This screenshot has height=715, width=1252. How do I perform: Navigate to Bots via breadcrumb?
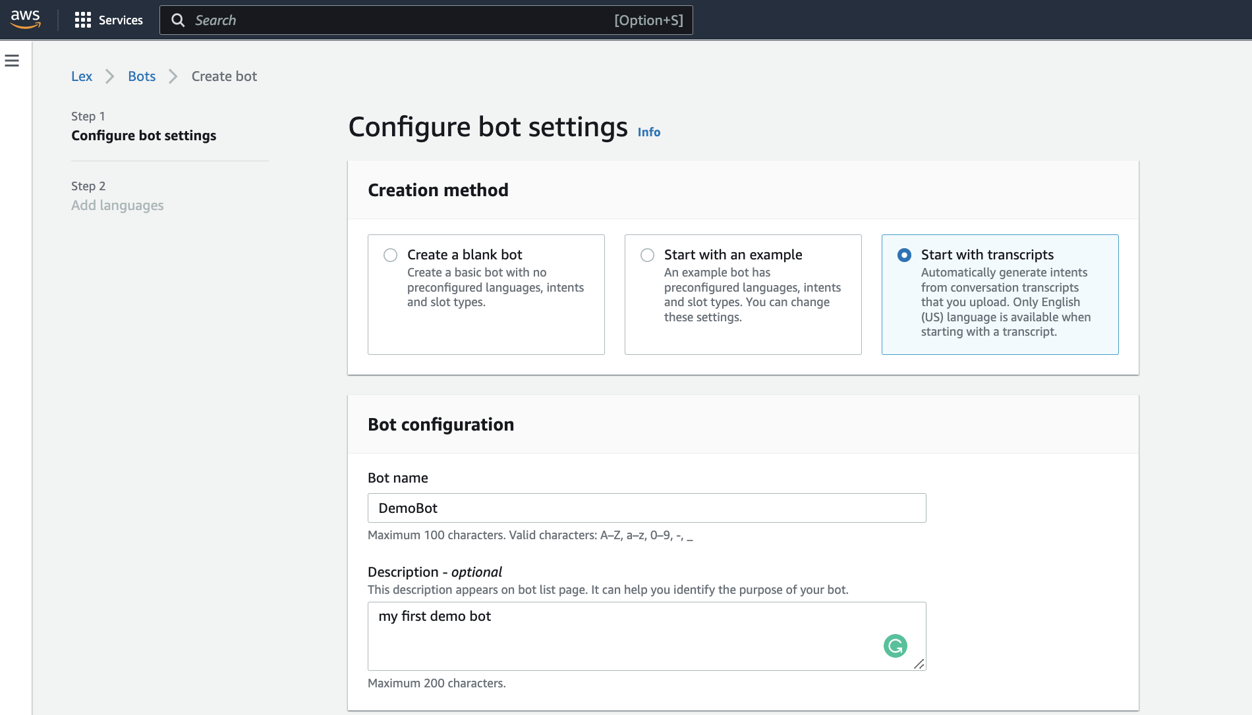(x=142, y=76)
